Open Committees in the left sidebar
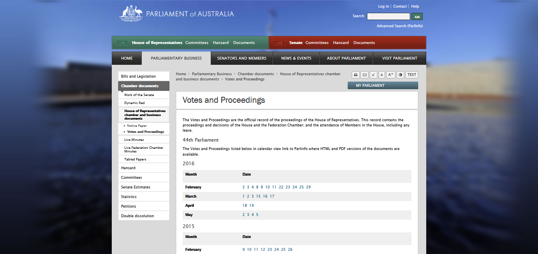The width and height of the screenshot is (538, 254). click(x=144, y=178)
